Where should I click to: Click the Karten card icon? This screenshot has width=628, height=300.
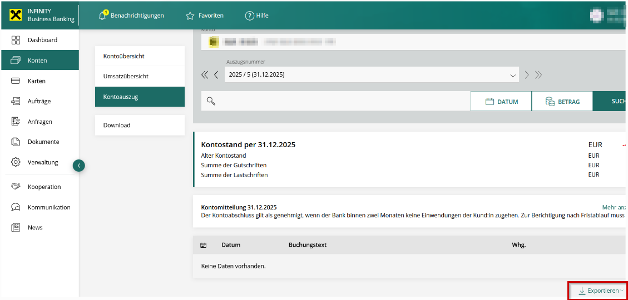16,81
